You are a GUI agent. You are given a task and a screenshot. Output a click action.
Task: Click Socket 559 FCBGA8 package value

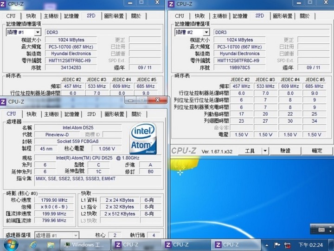[78, 141]
